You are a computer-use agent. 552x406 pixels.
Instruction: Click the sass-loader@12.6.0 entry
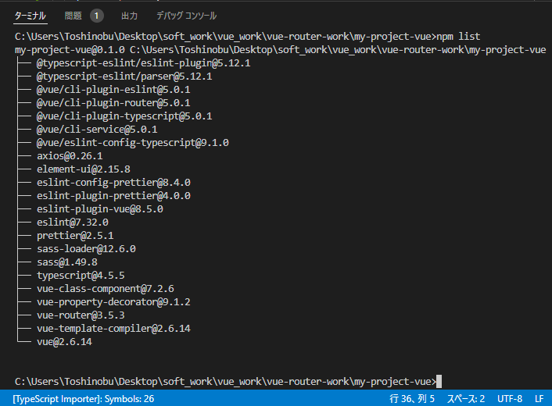point(86,249)
